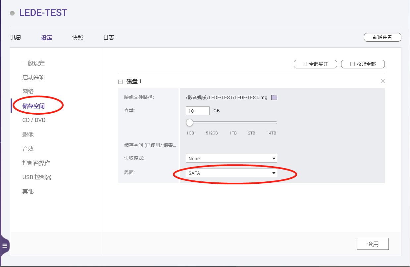Click the 新增装置 button

383,37
